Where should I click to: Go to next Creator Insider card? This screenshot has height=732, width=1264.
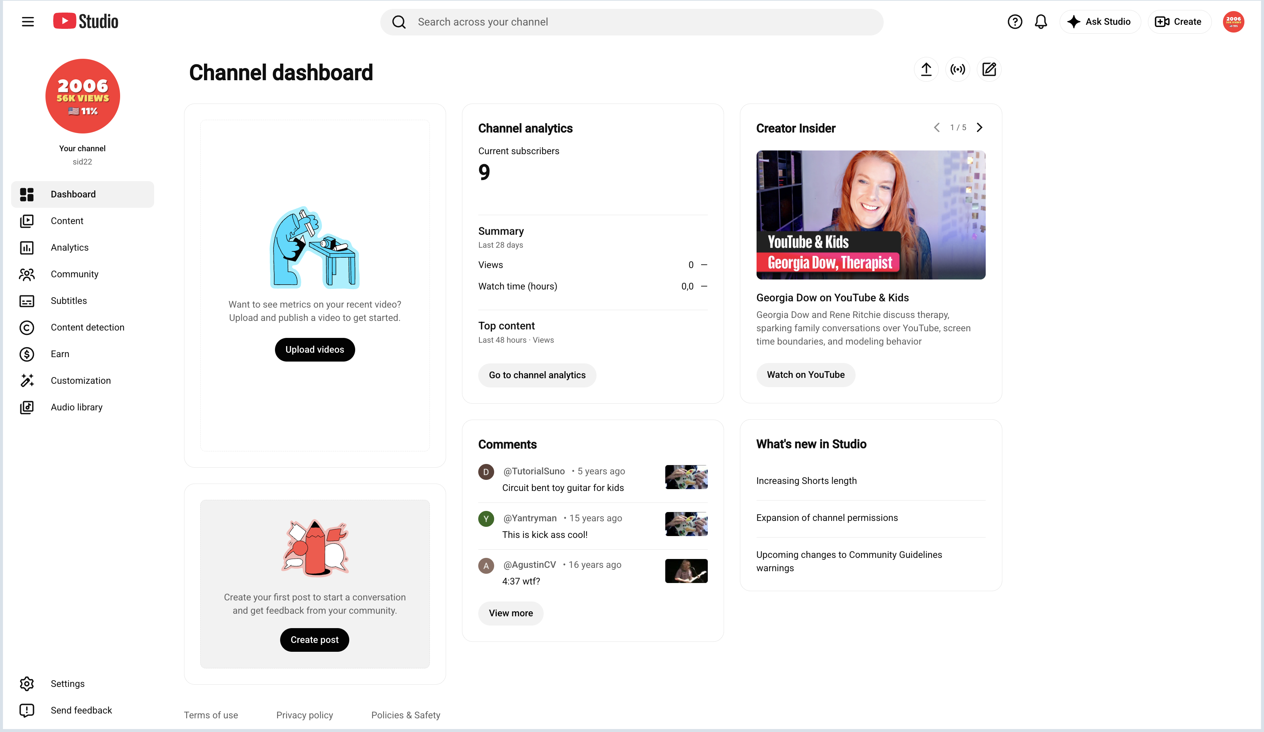pyautogui.click(x=979, y=128)
